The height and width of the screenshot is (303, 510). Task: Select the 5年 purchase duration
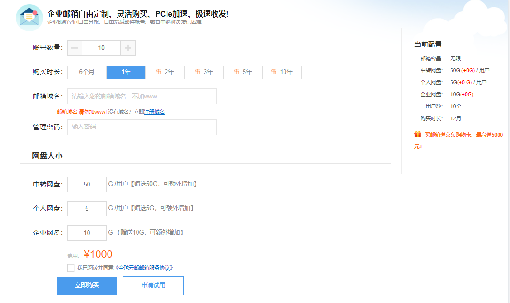pyautogui.click(x=243, y=72)
